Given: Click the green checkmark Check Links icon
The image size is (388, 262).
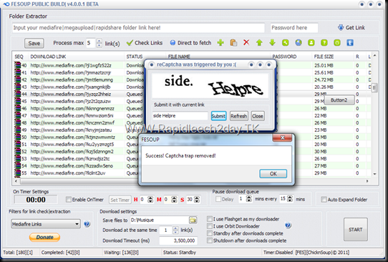Looking at the screenshot, I should pos(130,43).
